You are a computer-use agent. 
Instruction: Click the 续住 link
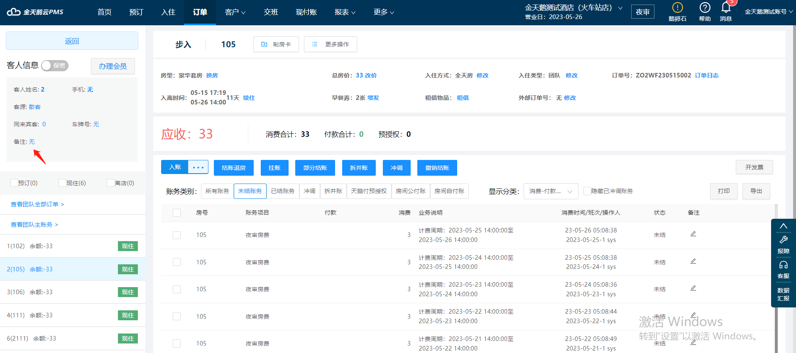(249, 98)
